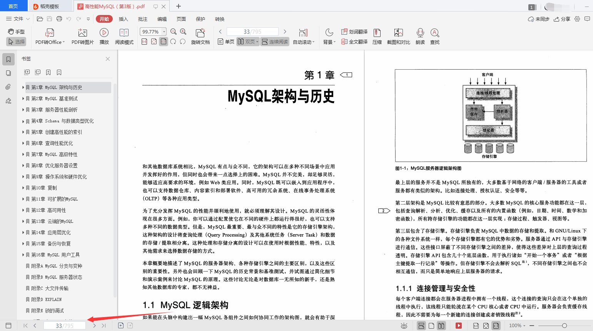Expand 第5章 创建高性能的索引 bookmark

pyautogui.click(x=23, y=132)
